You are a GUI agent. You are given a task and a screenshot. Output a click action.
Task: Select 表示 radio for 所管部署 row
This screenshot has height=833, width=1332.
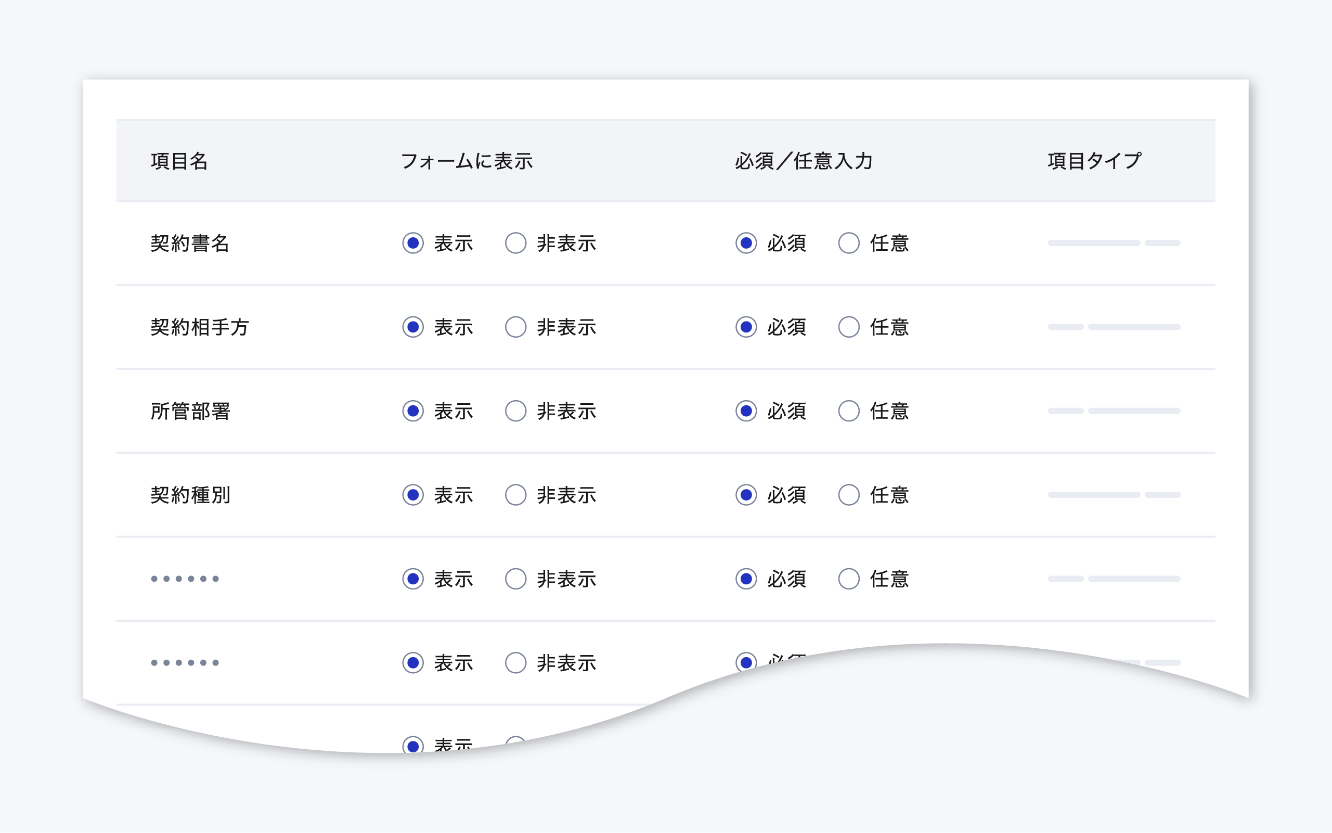[x=412, y=411]
